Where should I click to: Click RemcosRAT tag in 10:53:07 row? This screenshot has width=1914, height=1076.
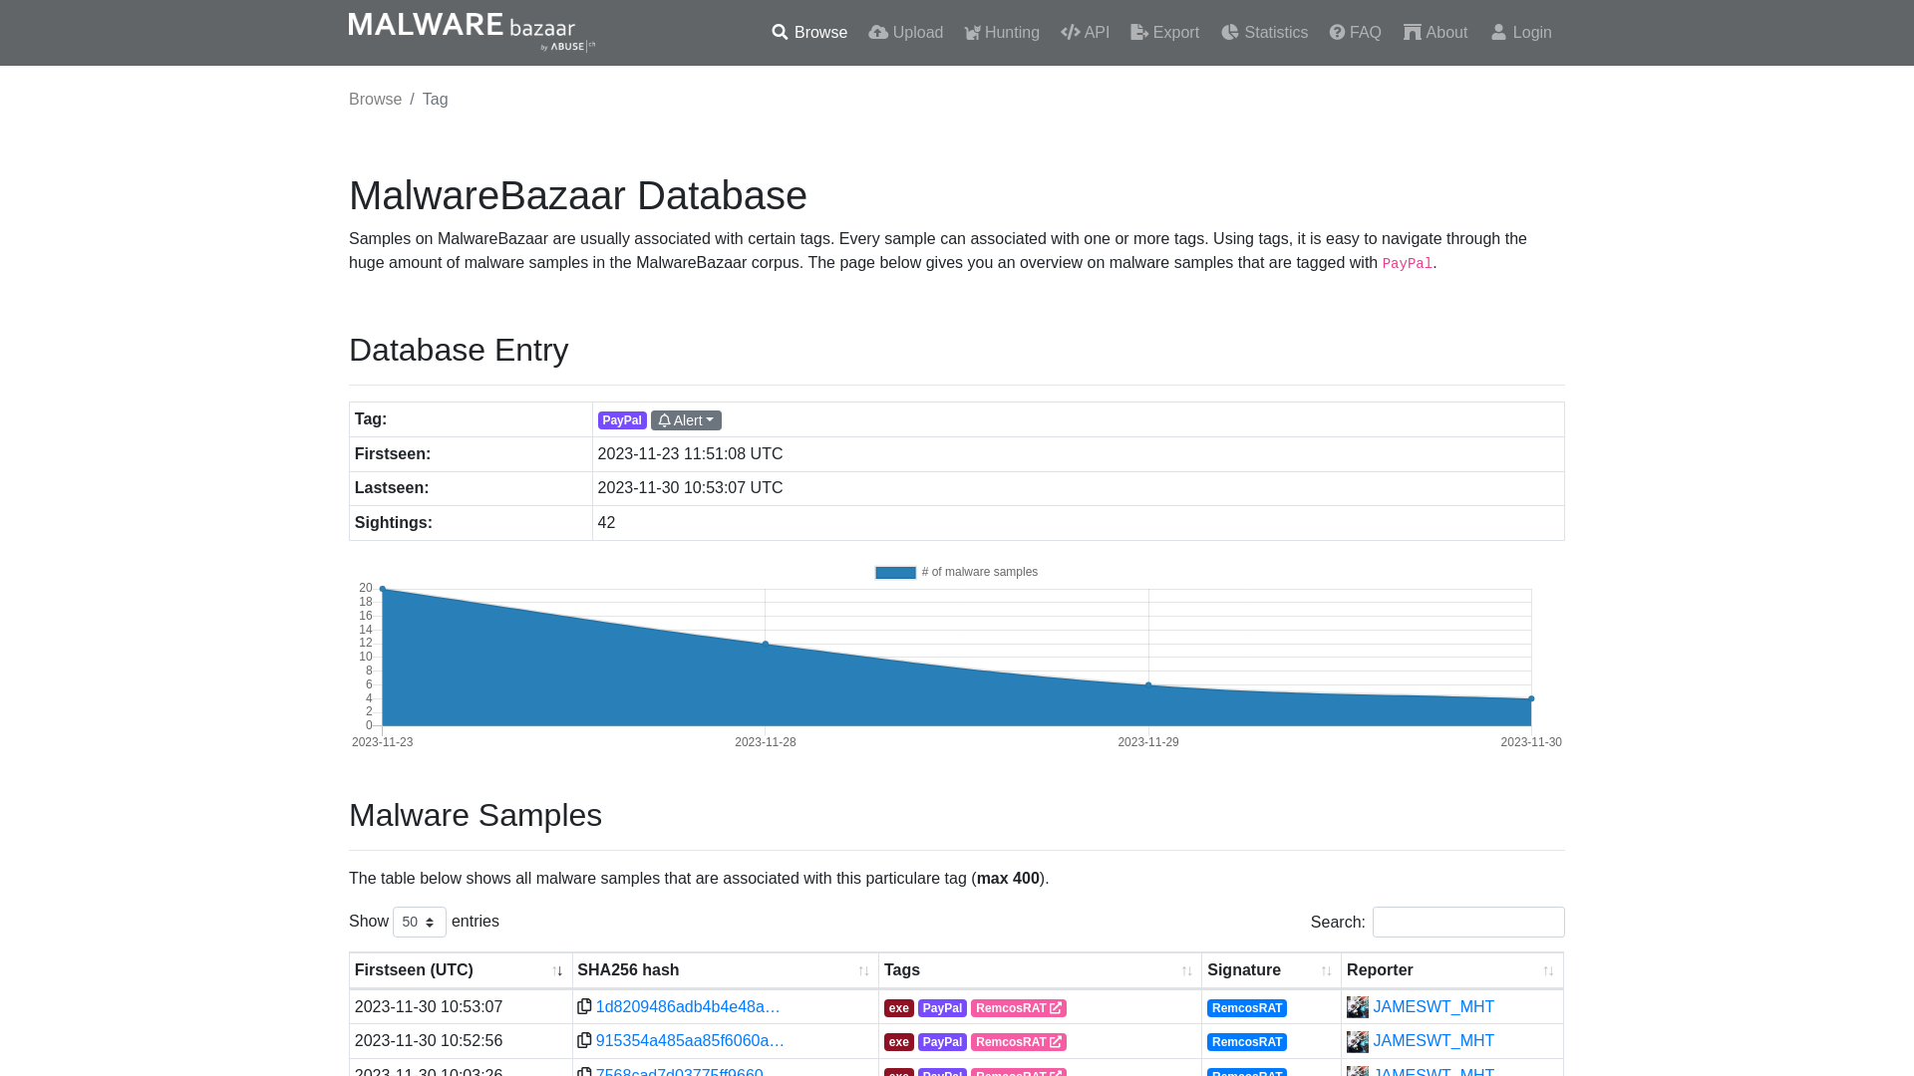[x=1019, y=1008]
